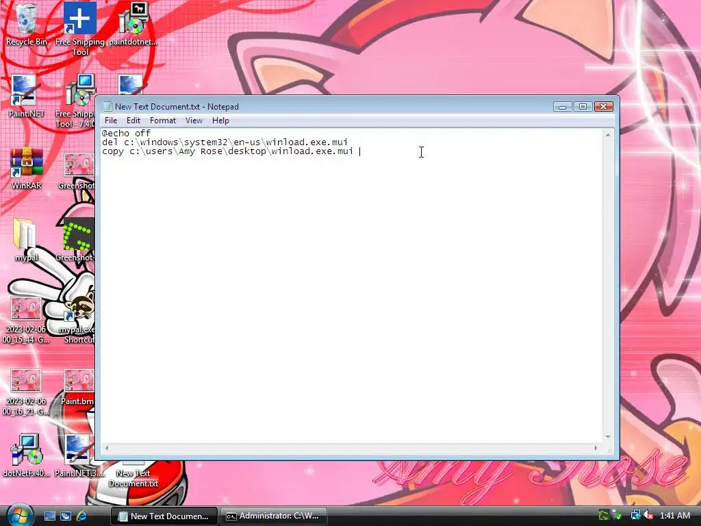
Task: Open the View menu in Notepad
Action: coord(194,121)
